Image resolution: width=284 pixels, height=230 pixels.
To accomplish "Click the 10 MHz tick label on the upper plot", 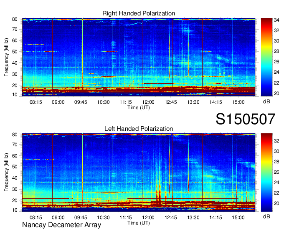I will 15,95.
